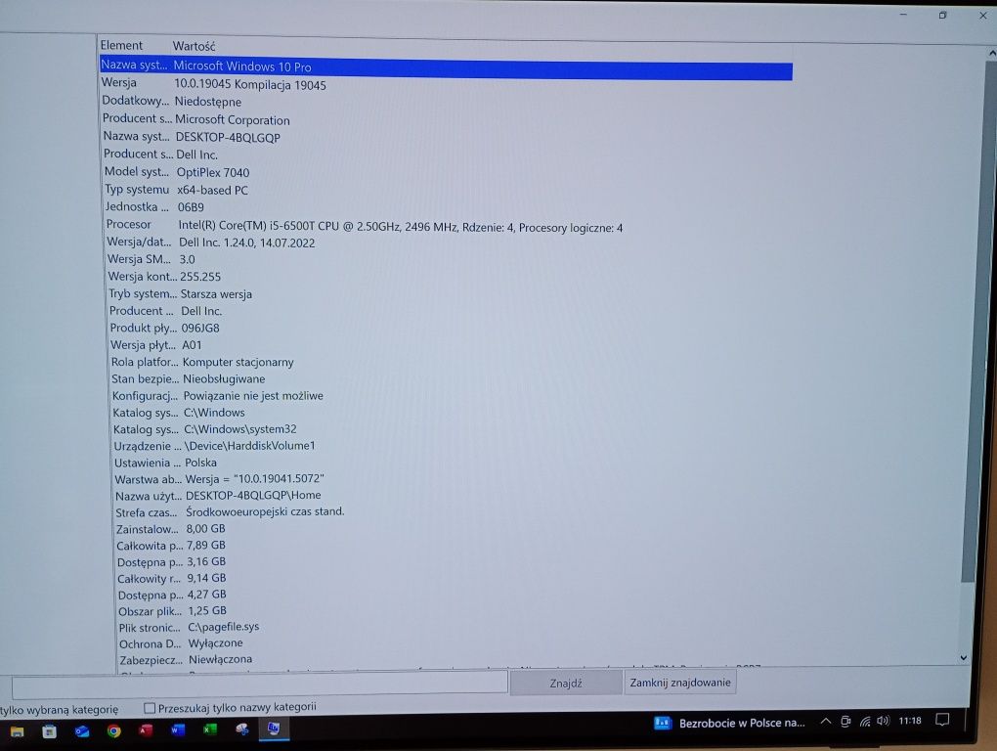997x751 pixels.
Task: Open File Explorer from the taskbar
Action: pyautogui.click(x=18, y=731)
